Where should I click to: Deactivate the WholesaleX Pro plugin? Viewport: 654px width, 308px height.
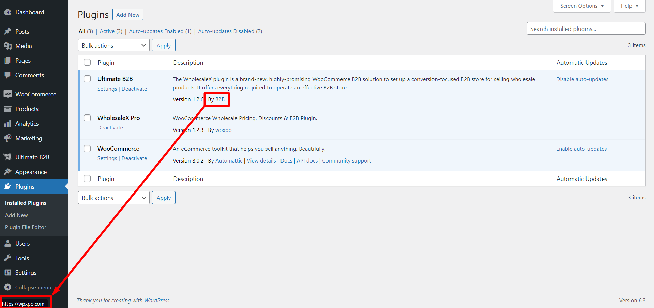click(x=110, y=127)
